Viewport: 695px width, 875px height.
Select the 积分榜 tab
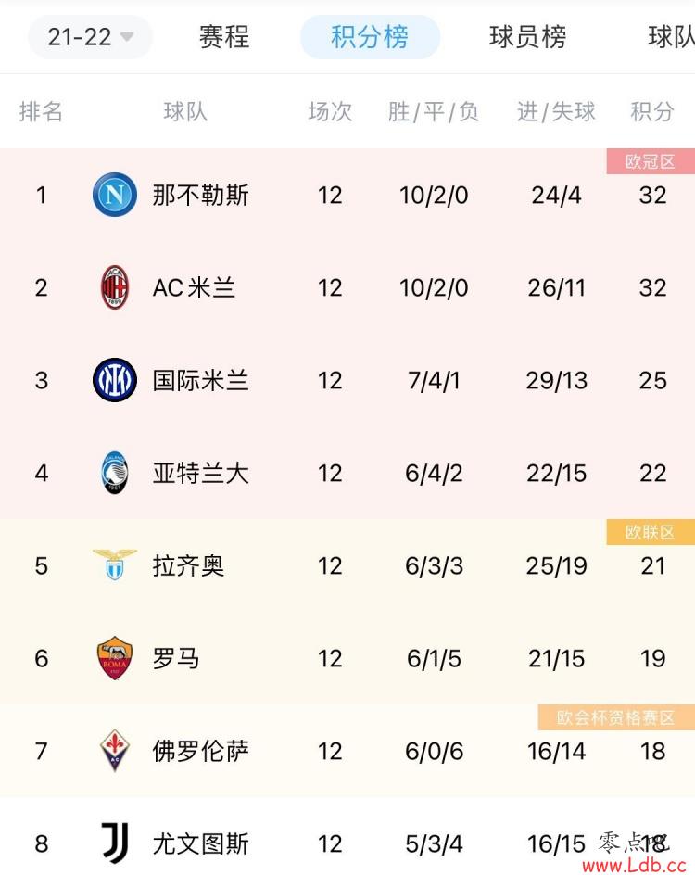point(370,37)
